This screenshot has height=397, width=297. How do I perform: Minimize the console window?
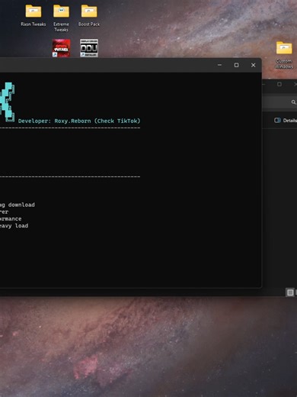tap(219, 65)
